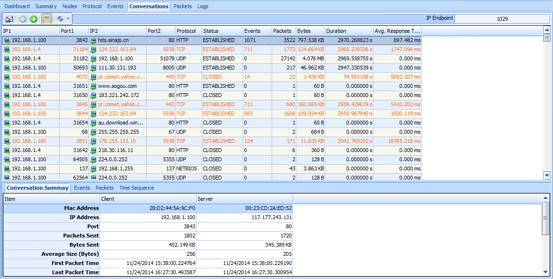Switch to the Time Sequence tab
The height and width of the screenshot is (279, 553).
coord(137,188)
